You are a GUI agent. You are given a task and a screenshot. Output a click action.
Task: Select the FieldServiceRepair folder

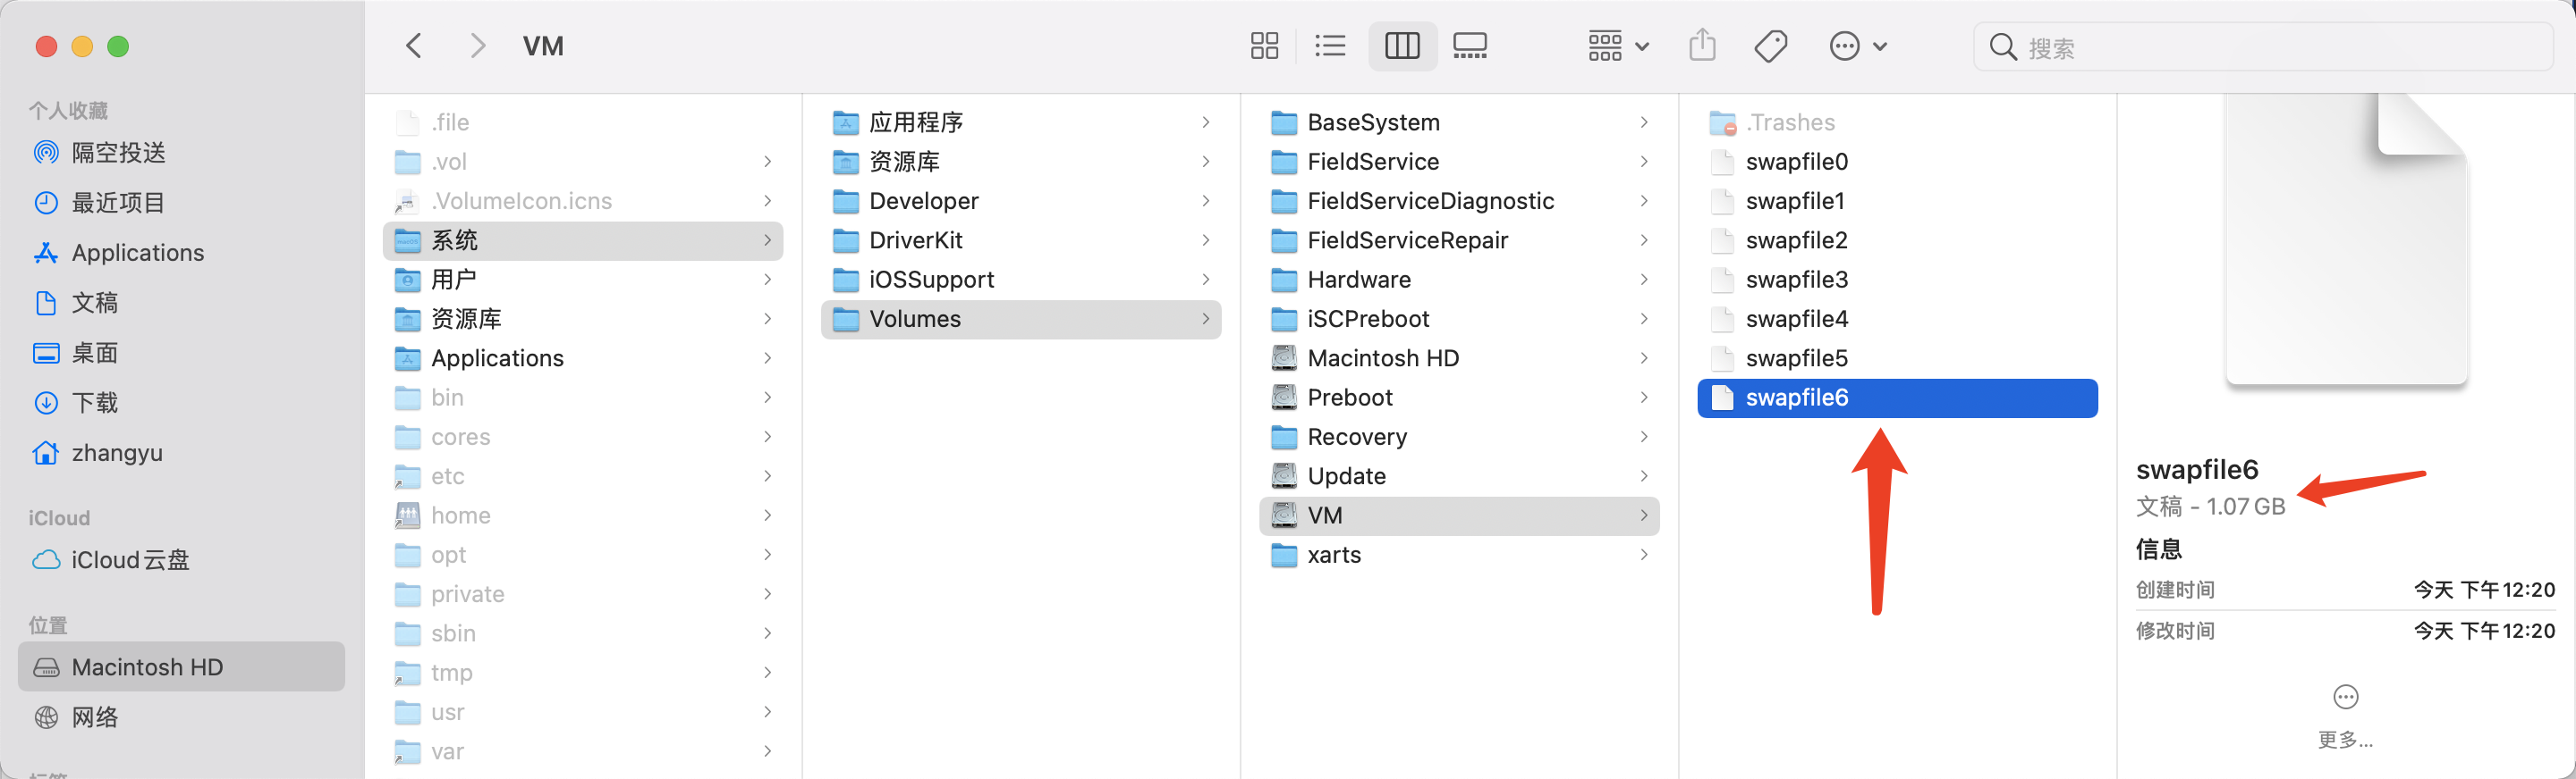point(1459,240)
